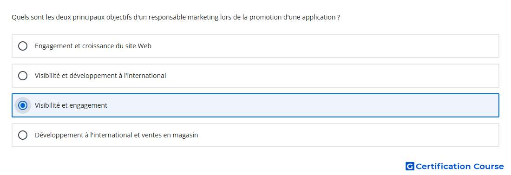Select the Développement à l'international et ventes radio button
The image size is (511, 175).
(x=23, y=135)
